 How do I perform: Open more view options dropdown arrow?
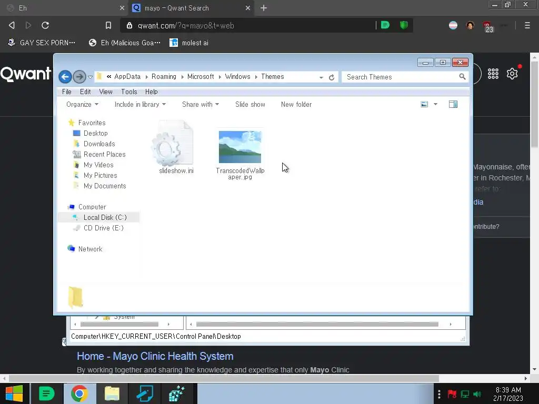pyautogui.click(x=435, y=104)
